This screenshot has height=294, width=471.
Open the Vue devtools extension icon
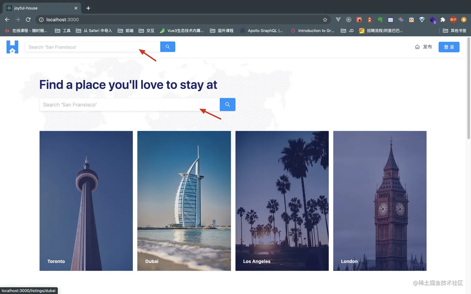pos(338,20)
